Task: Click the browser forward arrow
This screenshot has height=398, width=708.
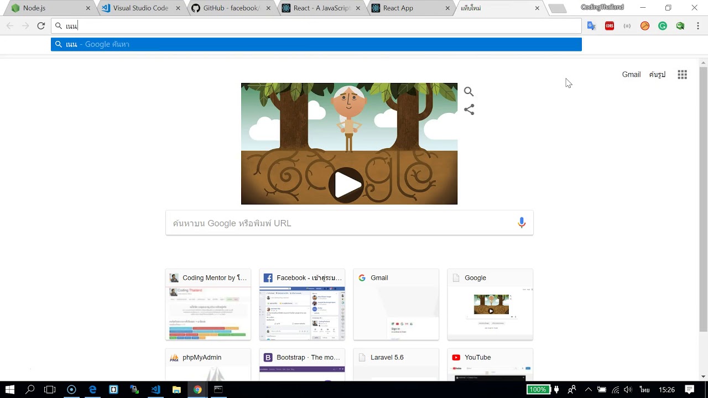Action: pyautogui.click(x=25, y=26)
